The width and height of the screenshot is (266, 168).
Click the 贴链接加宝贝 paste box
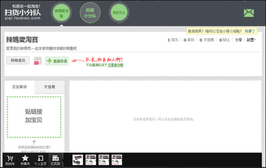tap(34, 117)
